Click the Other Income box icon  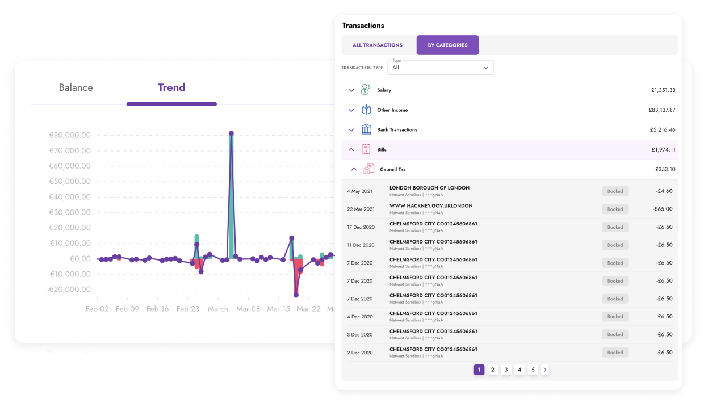point(366,110)
